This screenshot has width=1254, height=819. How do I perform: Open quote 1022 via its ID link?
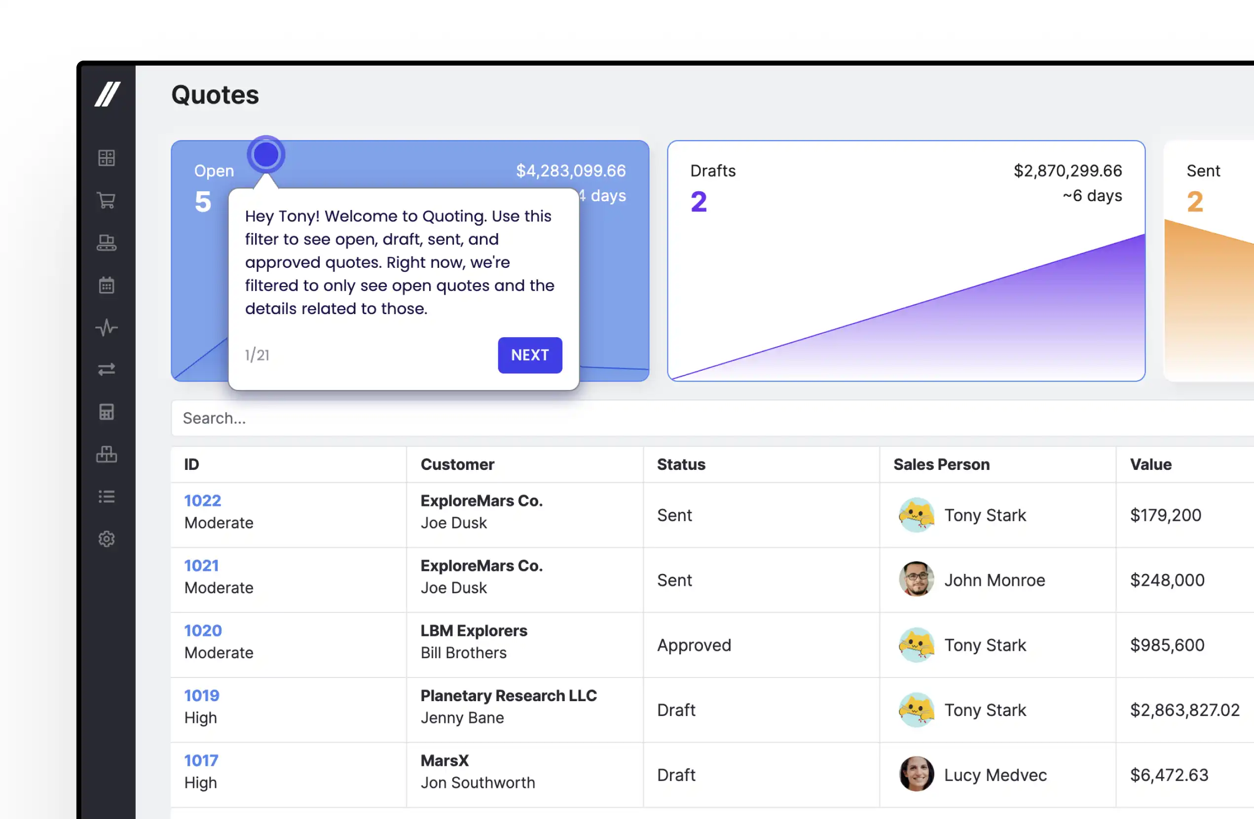pyautogui.click(x=202, y=500)
